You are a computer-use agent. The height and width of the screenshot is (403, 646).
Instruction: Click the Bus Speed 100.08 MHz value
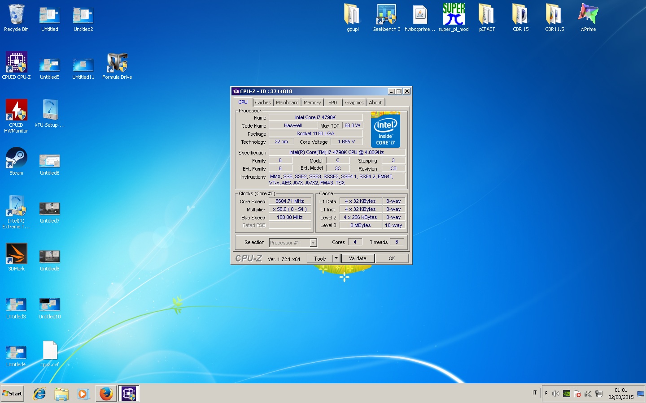[x=290, y=218]
